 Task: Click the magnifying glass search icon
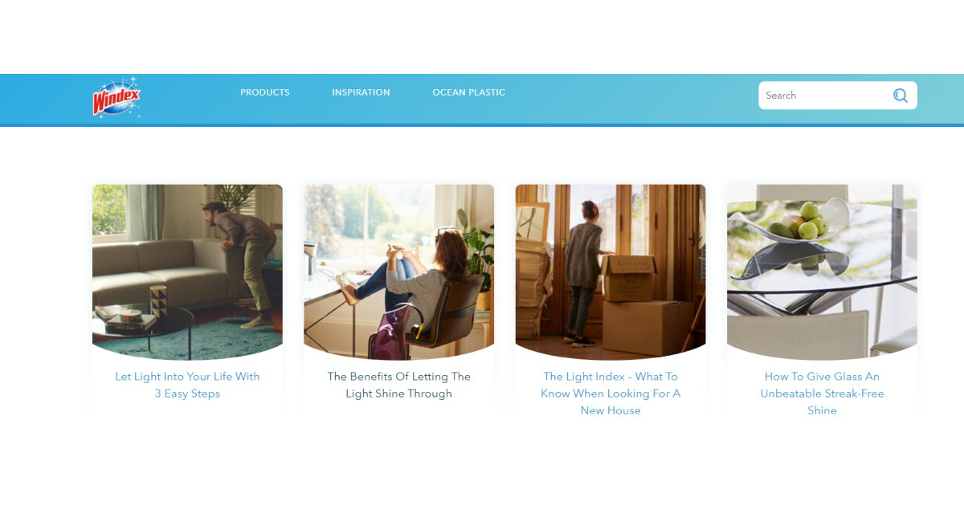tap(901, 96)
